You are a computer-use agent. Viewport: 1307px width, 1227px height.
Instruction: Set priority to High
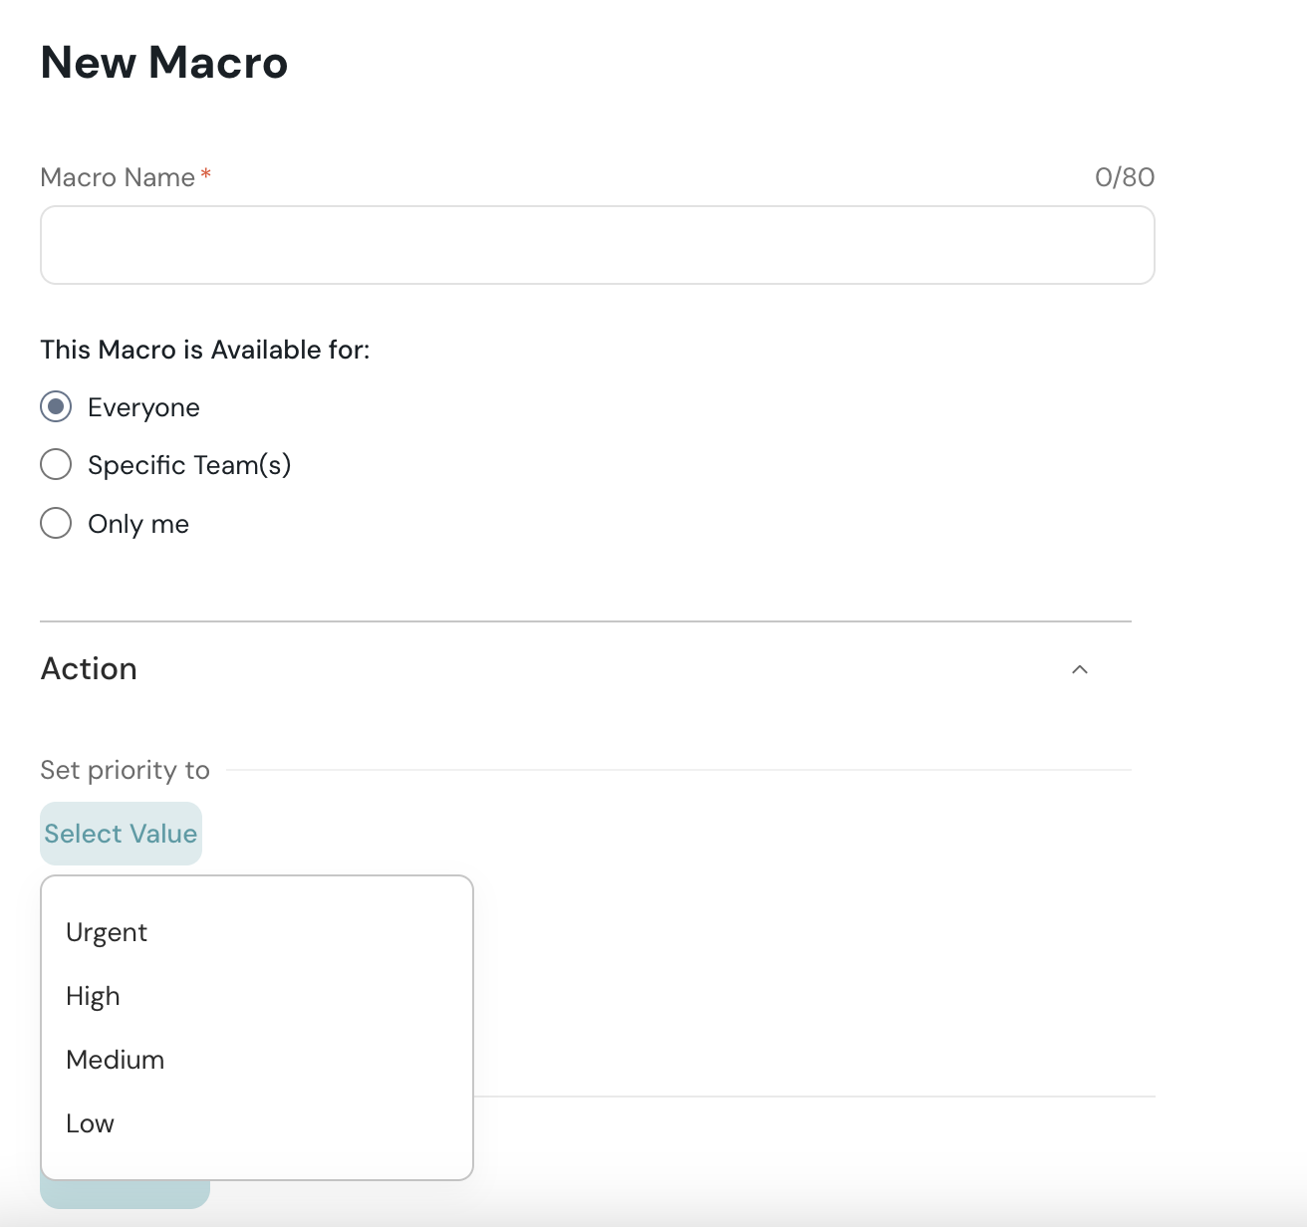tap(93, 996)
